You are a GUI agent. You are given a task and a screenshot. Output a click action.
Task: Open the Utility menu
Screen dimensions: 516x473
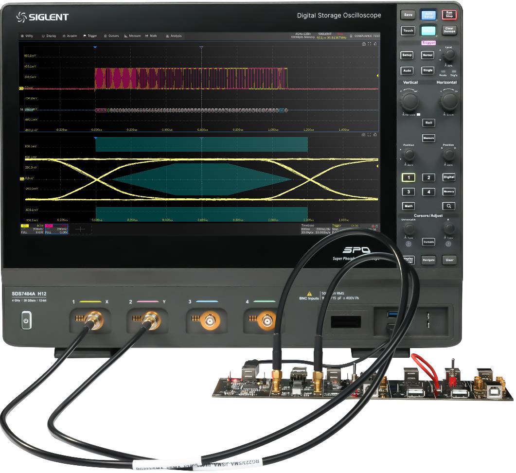coord(27,36)
